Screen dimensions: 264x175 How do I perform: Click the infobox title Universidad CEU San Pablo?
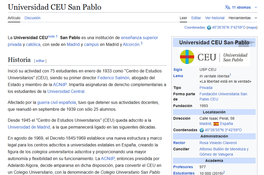(214, 43)
